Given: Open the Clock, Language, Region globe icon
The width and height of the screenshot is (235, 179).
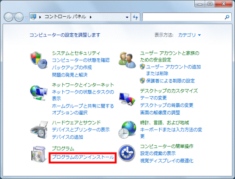Looking at the screenshot, I should point(127,130).
